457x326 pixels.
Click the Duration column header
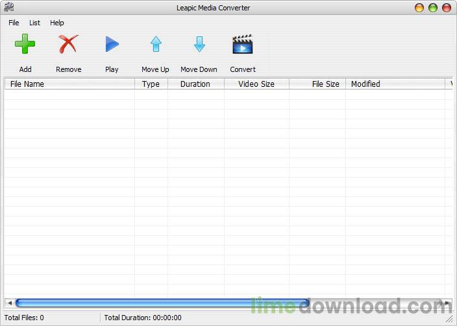tap(195, 84)
